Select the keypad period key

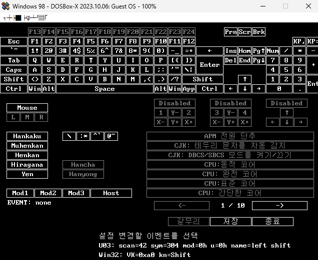click(x=299, y=89)
